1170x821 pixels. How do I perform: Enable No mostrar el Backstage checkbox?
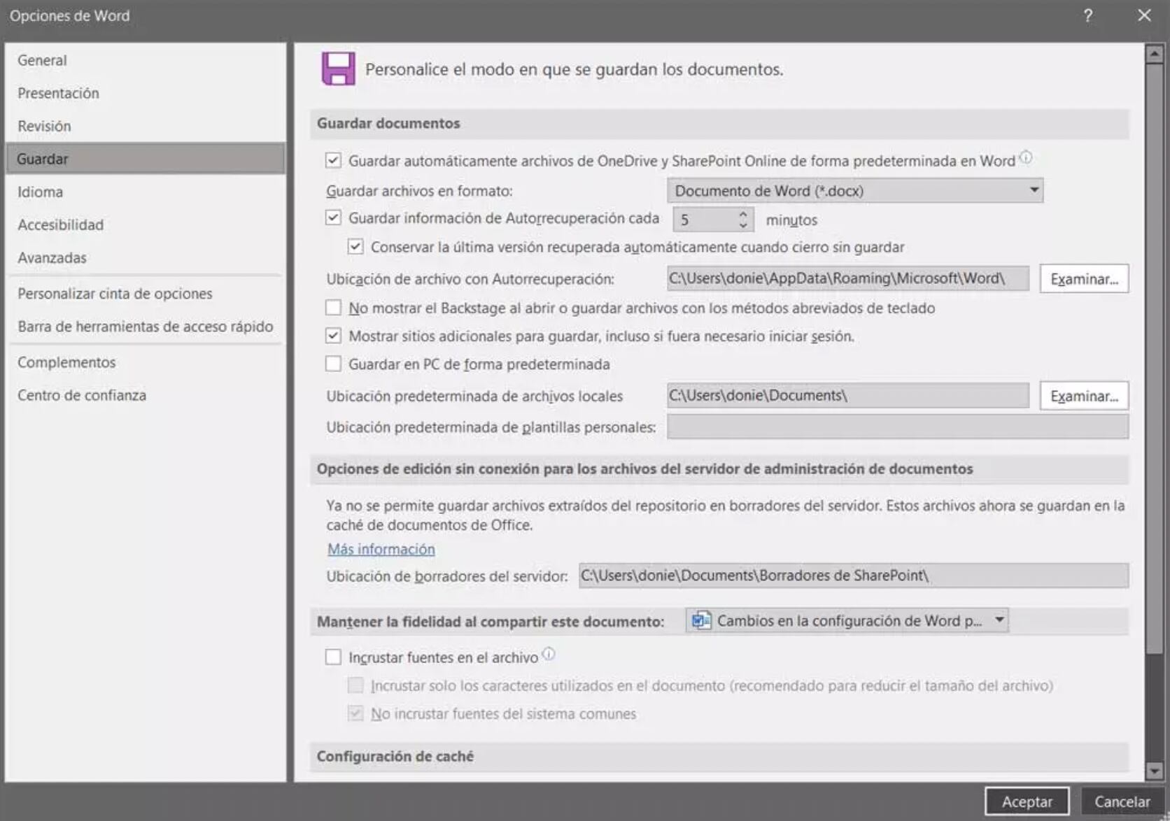(x=333, y=308)
